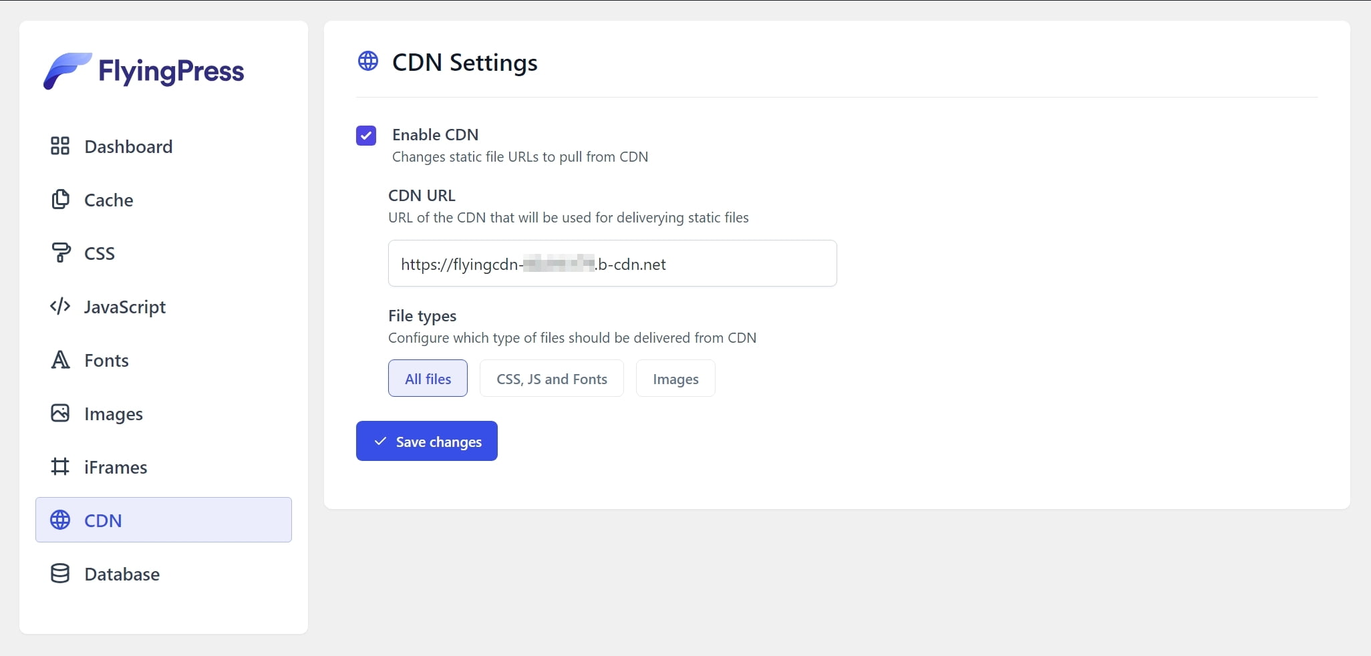Click 'URL of the CDN that will be used' description
Screen dimensions: 1371x656
click(569, 217)
